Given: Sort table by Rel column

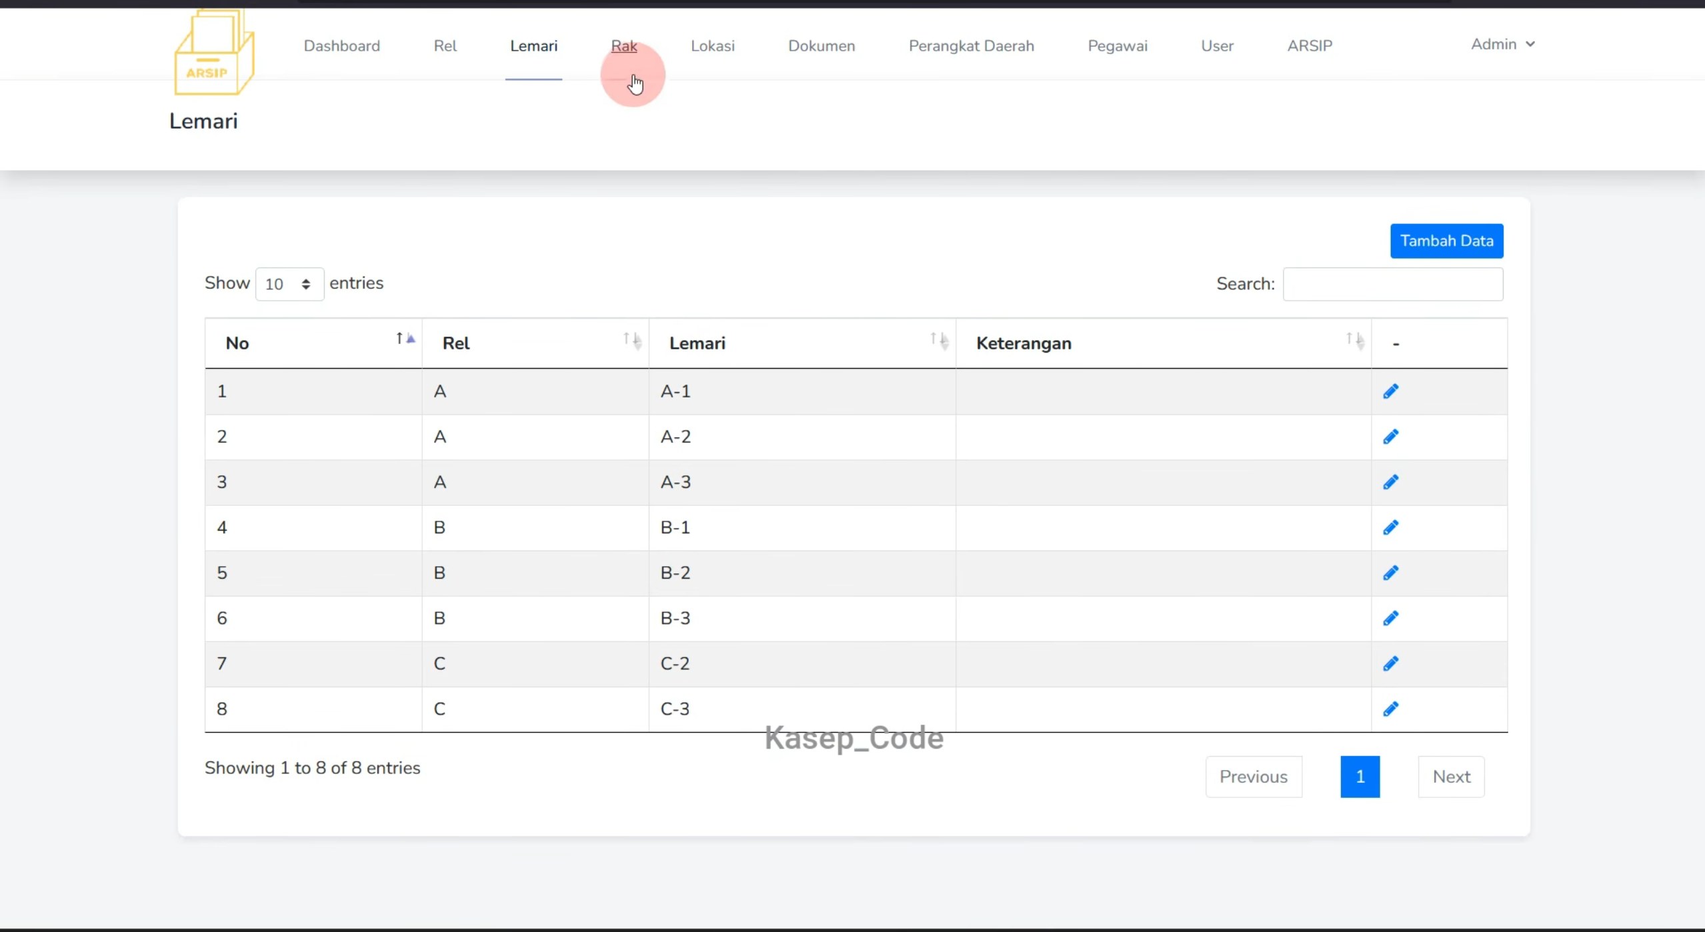Looking at the screenshot, I should pyautogui.click(x=535, y=343).
